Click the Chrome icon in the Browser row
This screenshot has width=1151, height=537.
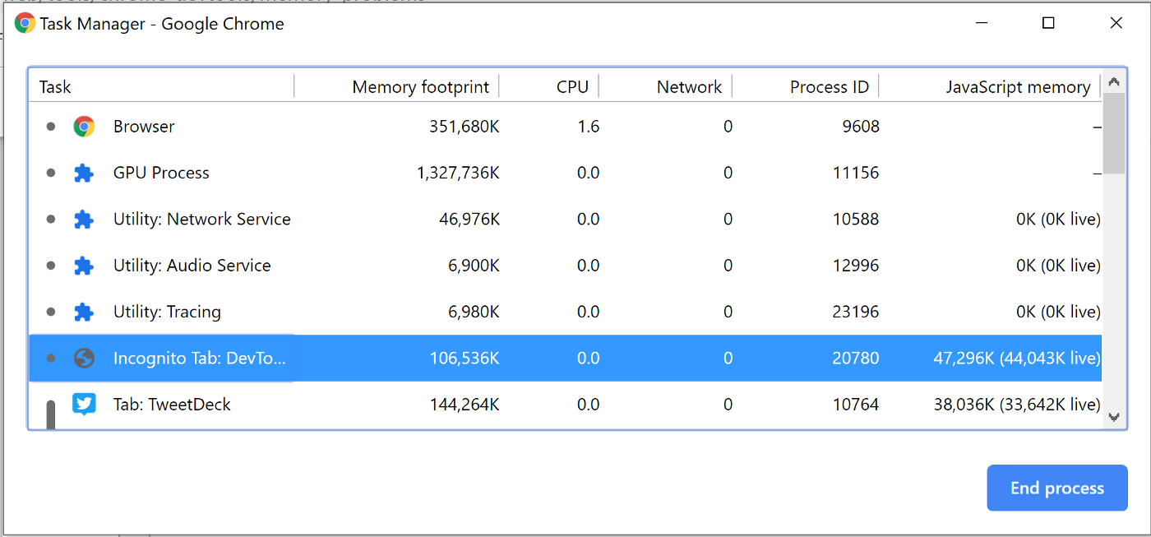click(84, 127)
